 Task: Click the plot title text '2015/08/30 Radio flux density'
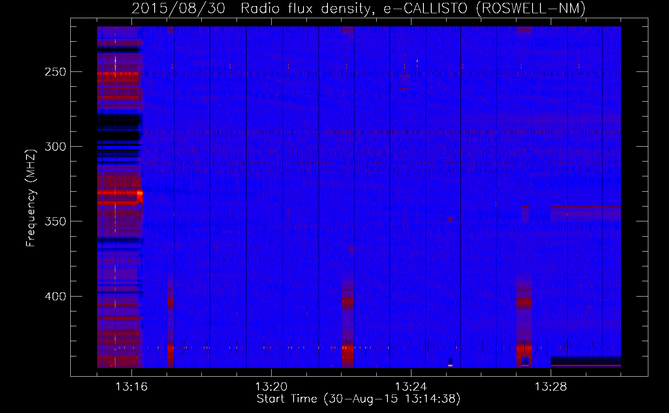(251, 8)
